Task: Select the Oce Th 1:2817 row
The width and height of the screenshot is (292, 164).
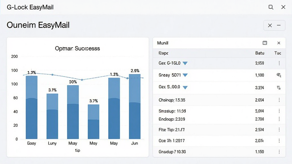Action: [x=219, y=141]
